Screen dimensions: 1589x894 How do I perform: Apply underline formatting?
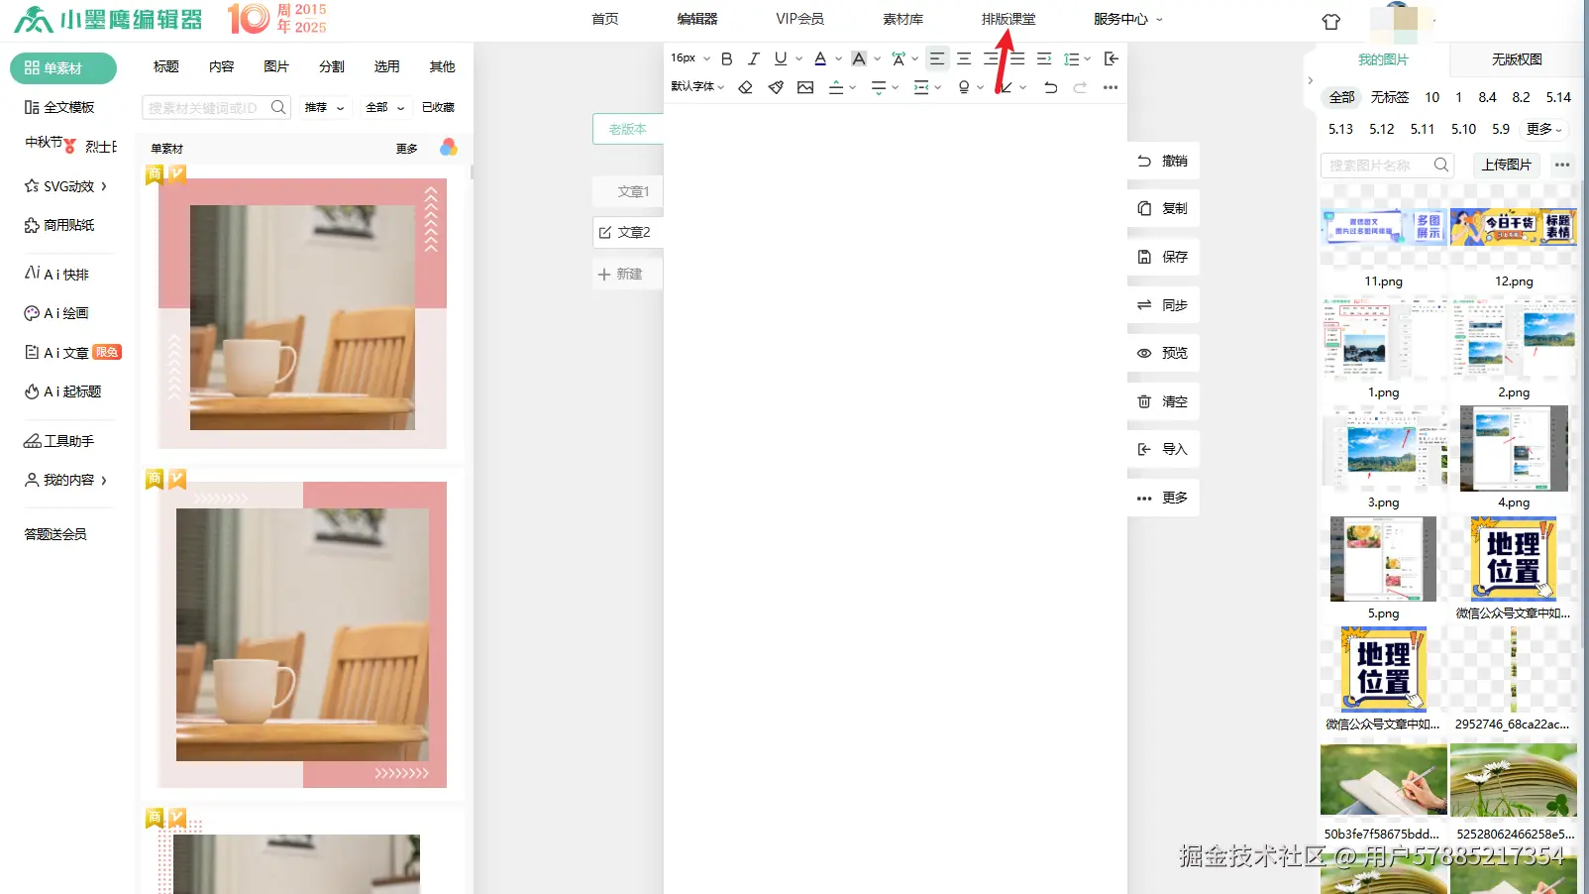[x=781, y=58]
